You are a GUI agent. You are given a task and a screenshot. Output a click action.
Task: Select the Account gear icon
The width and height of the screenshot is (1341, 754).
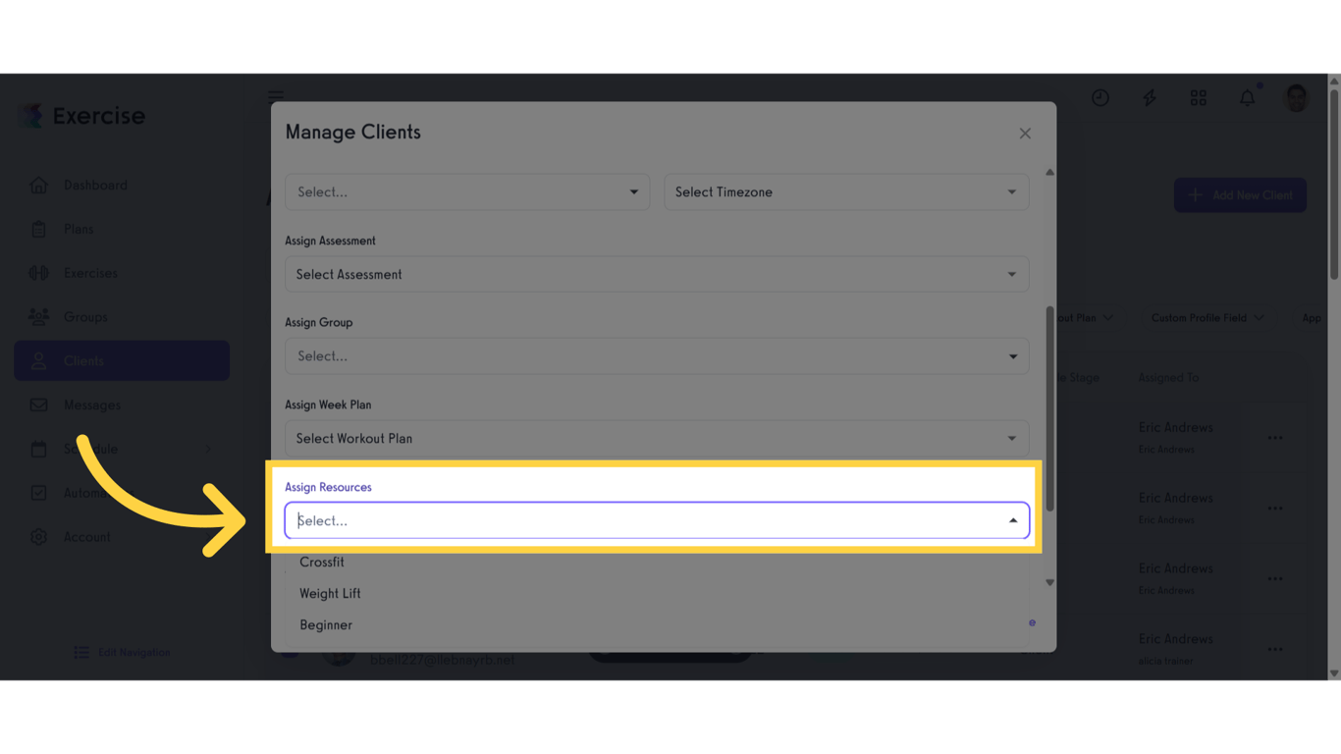tap(38, 537)
